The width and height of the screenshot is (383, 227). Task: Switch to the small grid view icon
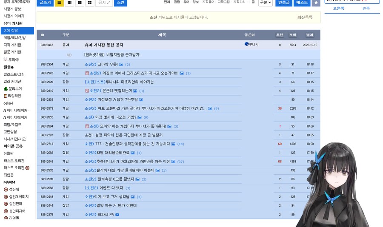tap(69, 3)
